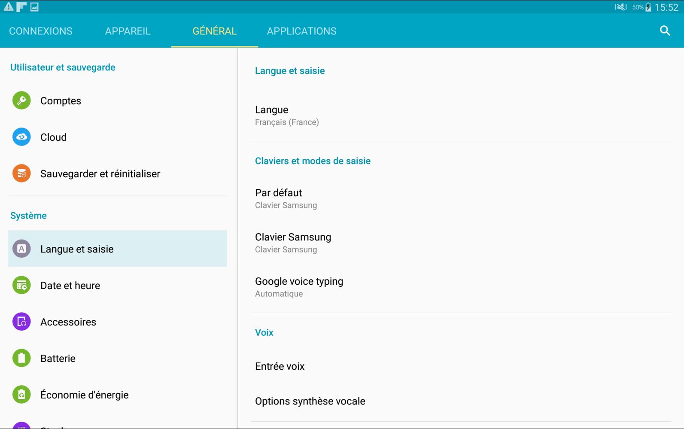The width and height of the screenshot is (684, 429).
Task: Open Comptes settings
Action: [118, 100]
